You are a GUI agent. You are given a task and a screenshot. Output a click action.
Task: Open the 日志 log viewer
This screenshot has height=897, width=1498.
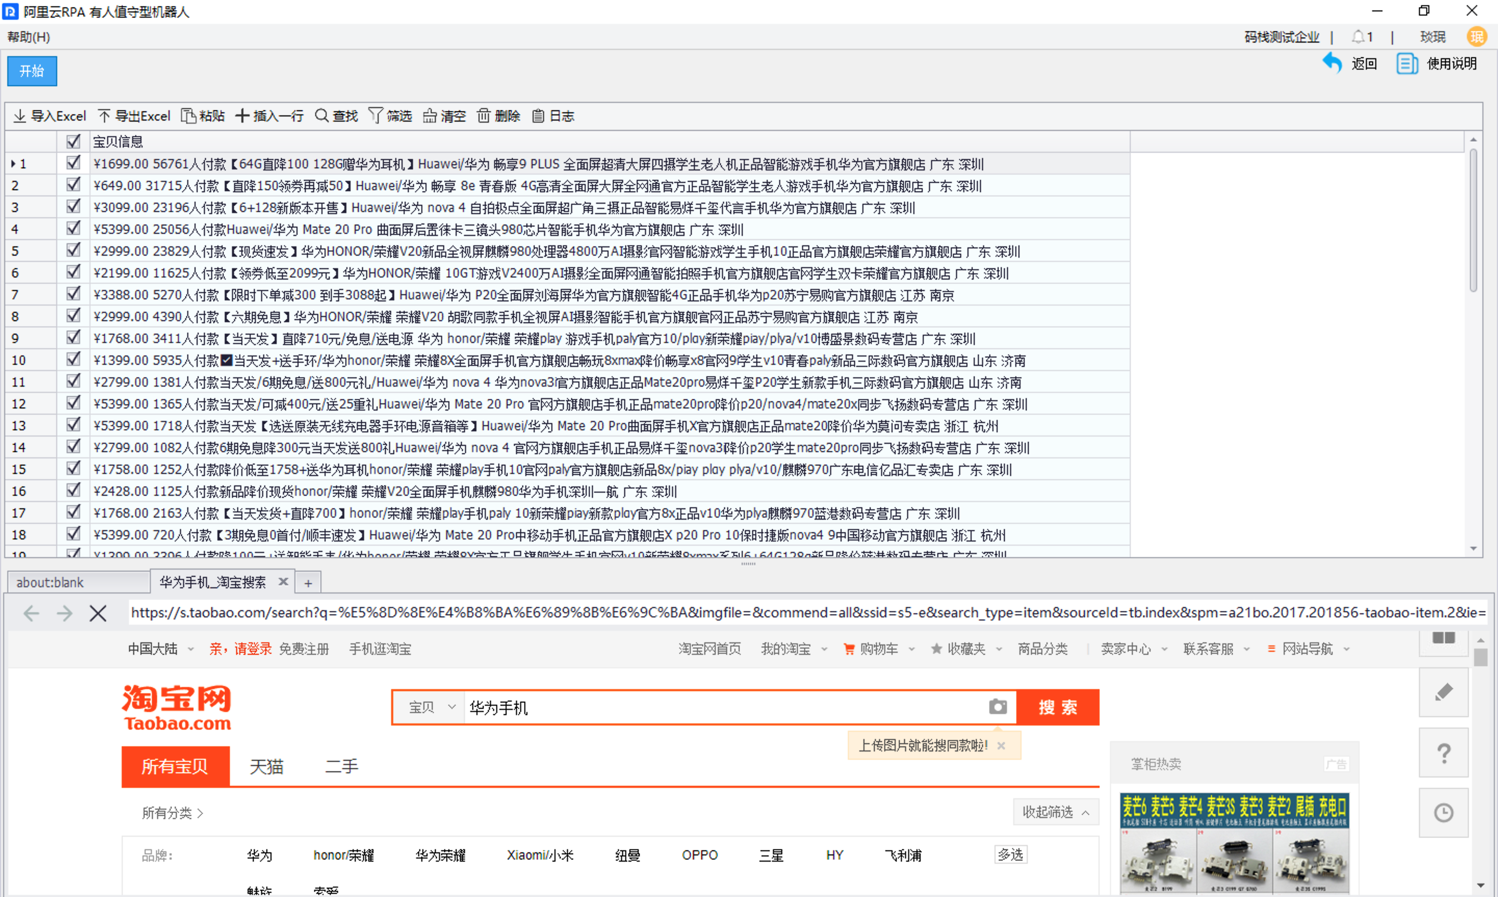pyautogui.click(x=553, y=115)
